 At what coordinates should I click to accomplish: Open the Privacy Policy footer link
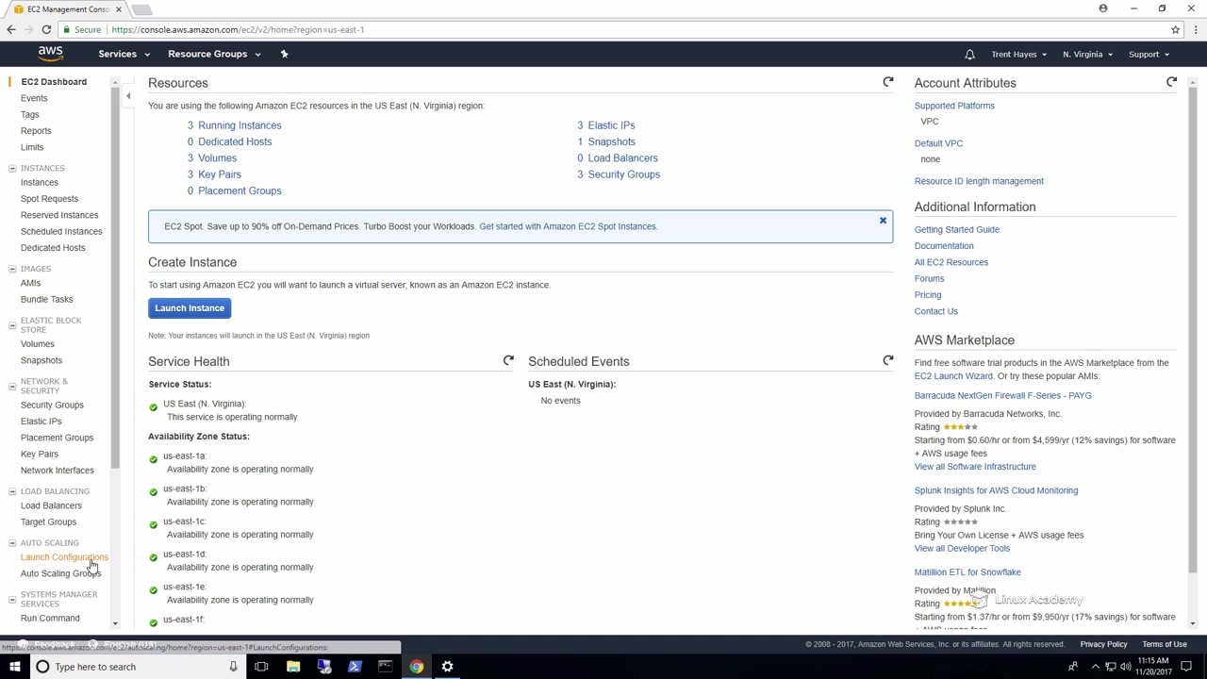(x=1103, y=644)
